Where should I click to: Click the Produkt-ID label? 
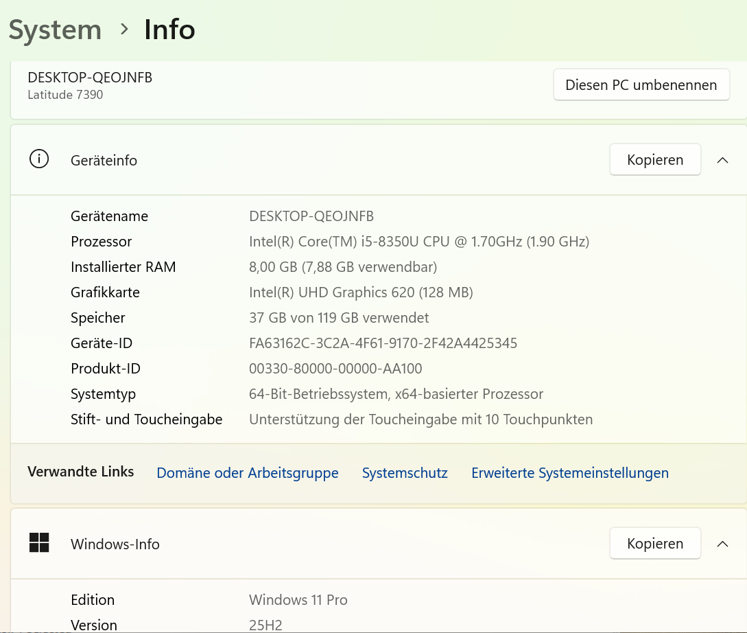point(105,369)
